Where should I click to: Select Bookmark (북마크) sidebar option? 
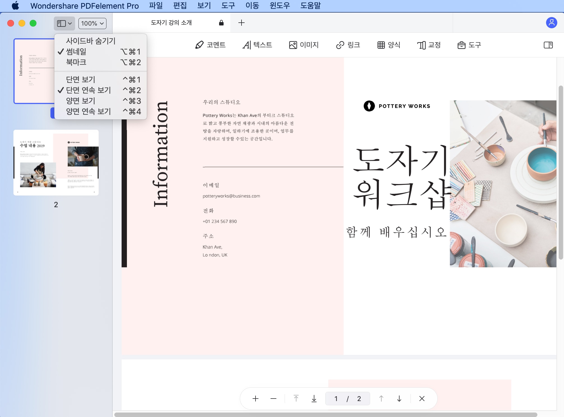click(x=100, y=62)
